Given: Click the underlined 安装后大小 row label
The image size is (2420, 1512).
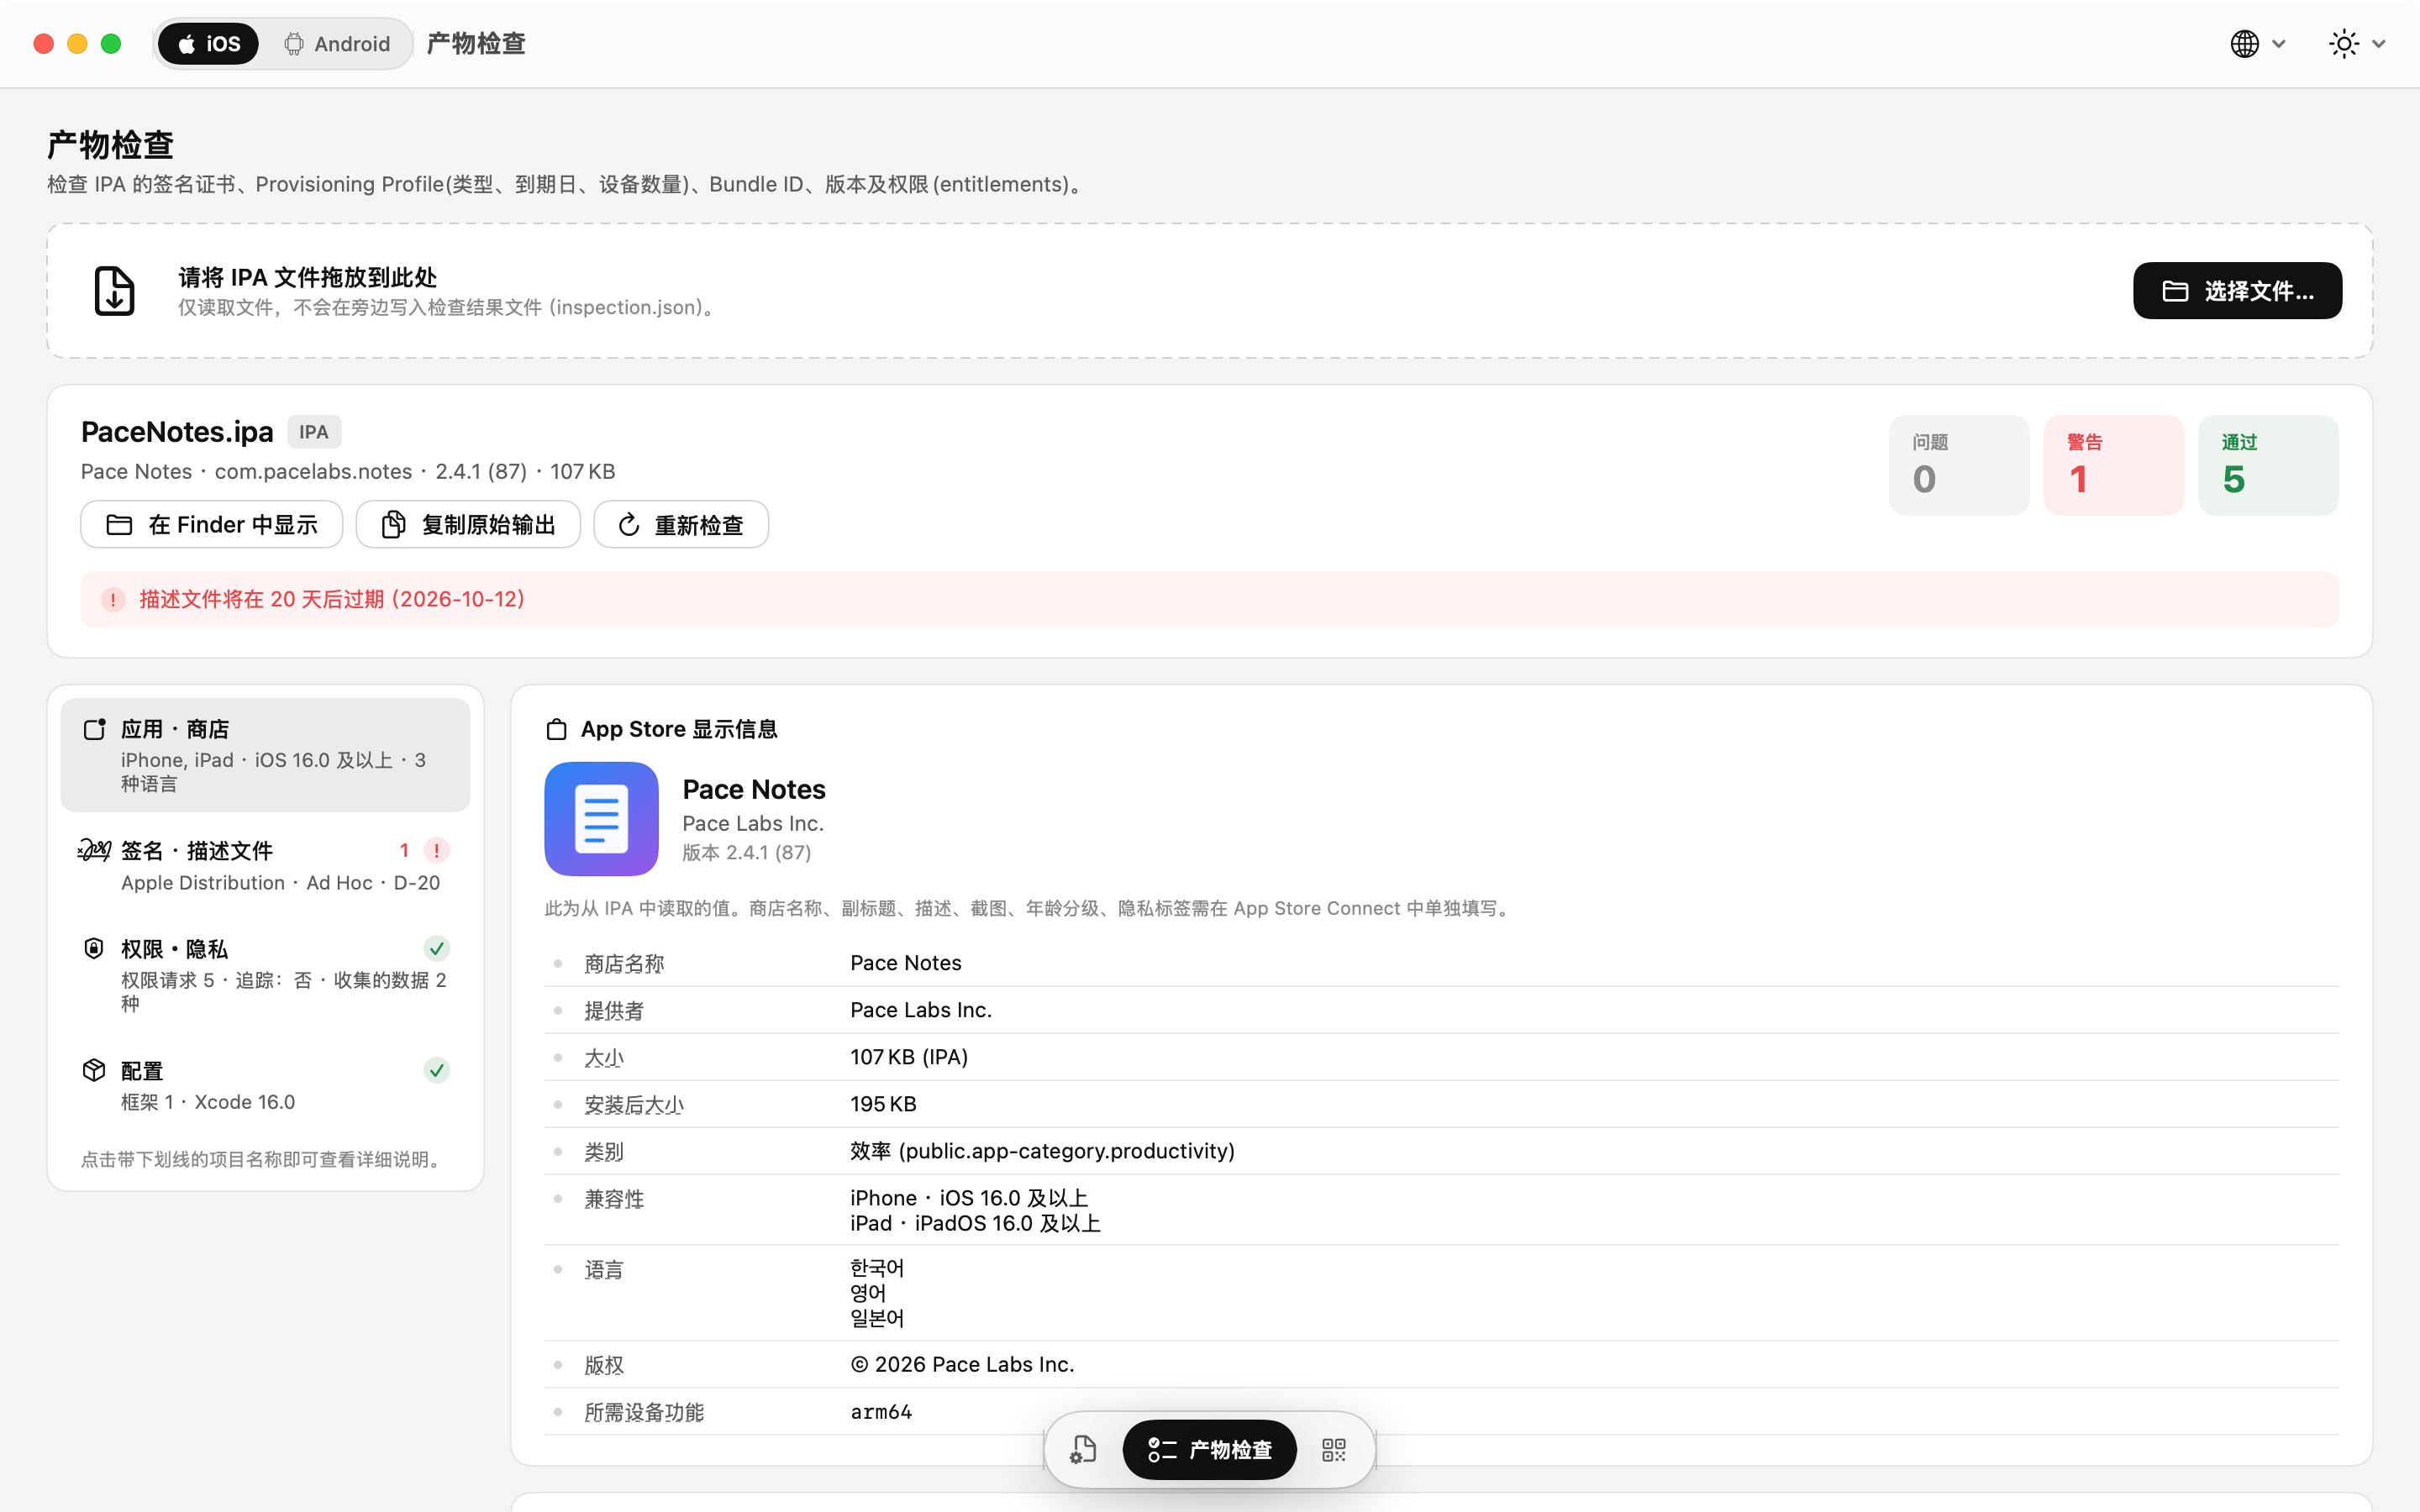Looking at the screenshot, I should pyautogui.click(x=634, y=1104).
